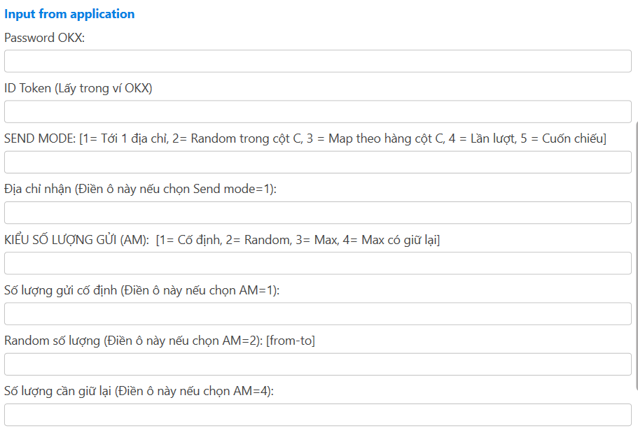Select the Số lượng cần giữ lại field

click(318, 414)
